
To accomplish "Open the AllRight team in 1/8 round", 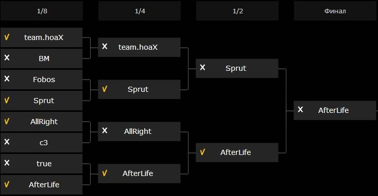I will tap(44, 122).
